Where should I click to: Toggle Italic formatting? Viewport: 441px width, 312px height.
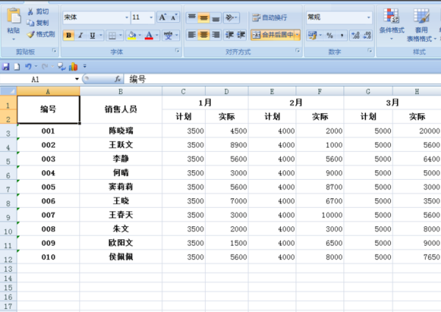click(81, 35)
